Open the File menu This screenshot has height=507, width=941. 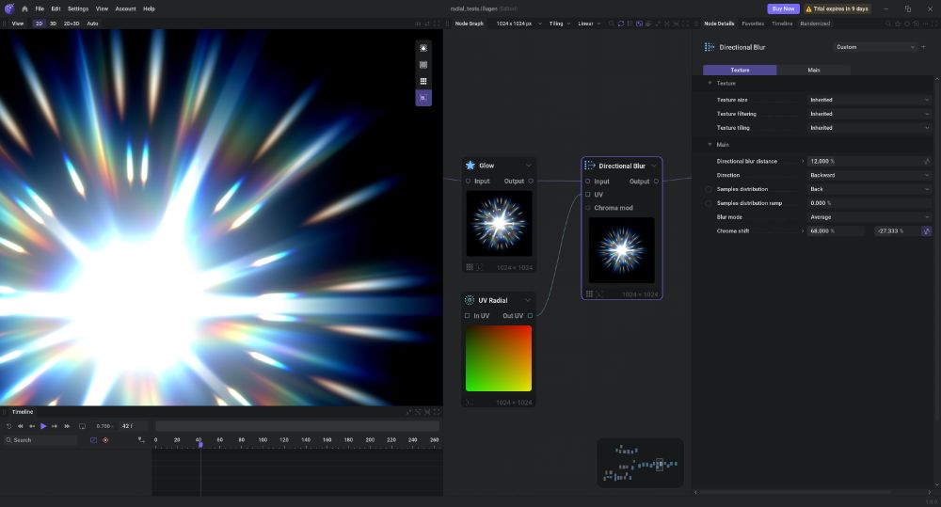click(x=40, y=9)
